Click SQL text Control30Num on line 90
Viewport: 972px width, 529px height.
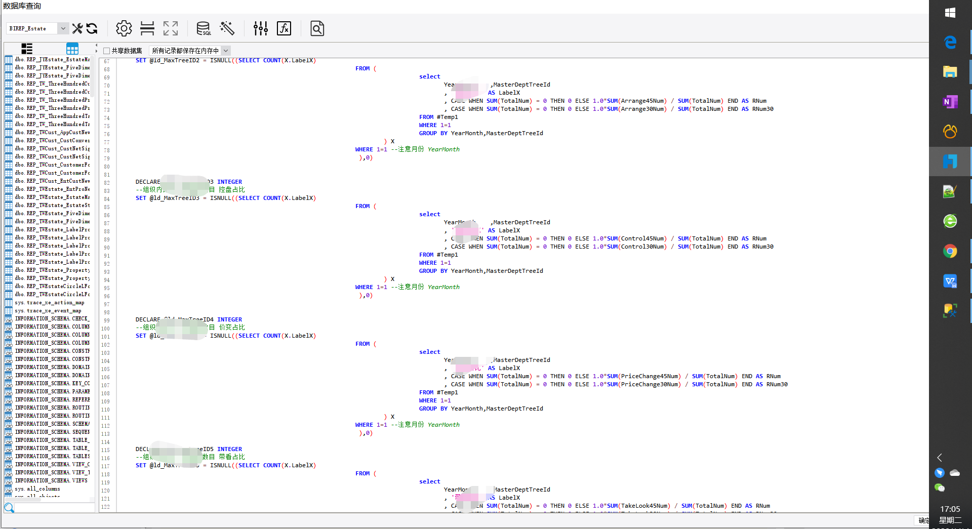643,247
